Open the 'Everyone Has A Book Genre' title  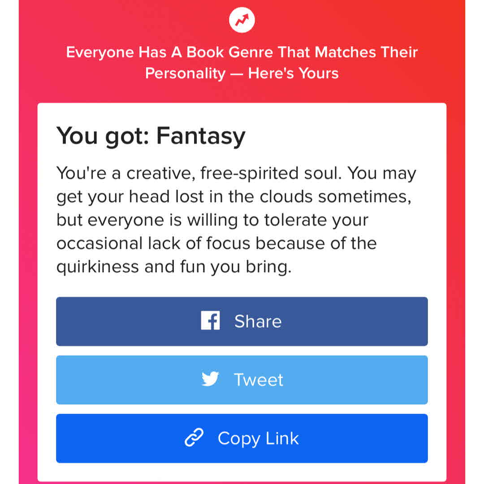[242, 52]
